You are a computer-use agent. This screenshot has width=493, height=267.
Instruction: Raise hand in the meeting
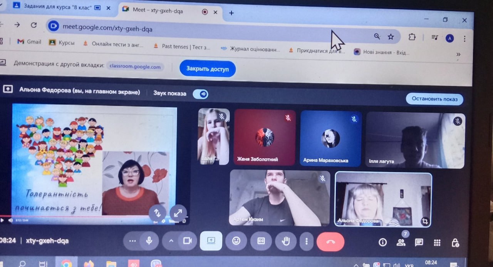(x=285, y=241)
